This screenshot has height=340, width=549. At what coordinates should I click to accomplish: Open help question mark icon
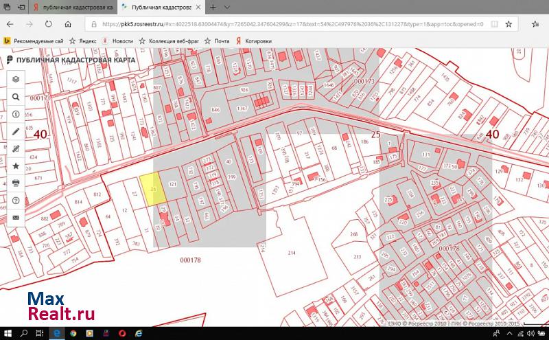pyautogui.click(x=16, y=200)
